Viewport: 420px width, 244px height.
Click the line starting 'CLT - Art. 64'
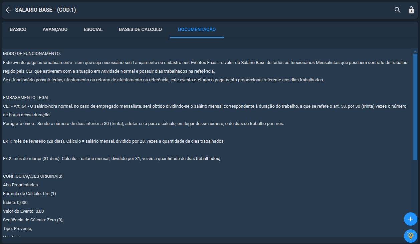205,106
